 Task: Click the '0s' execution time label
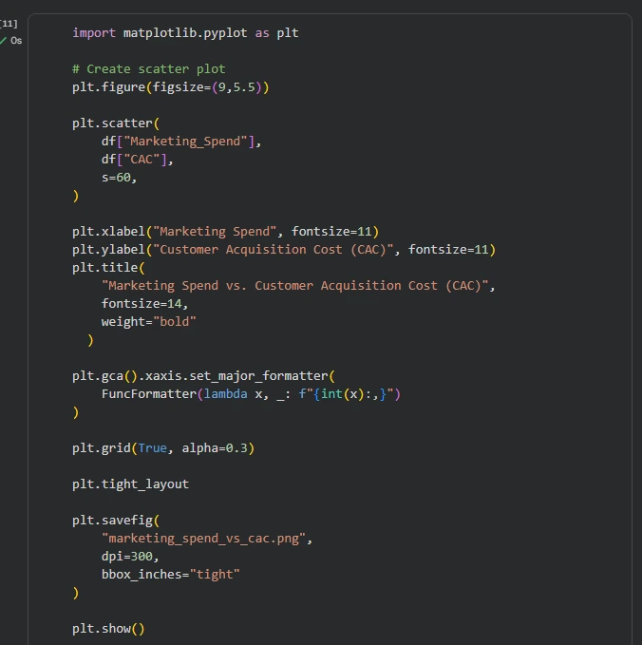coord(16,40)
